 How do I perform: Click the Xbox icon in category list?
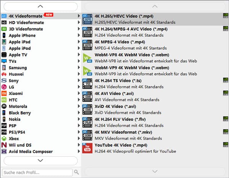click(x=4, y=139)
